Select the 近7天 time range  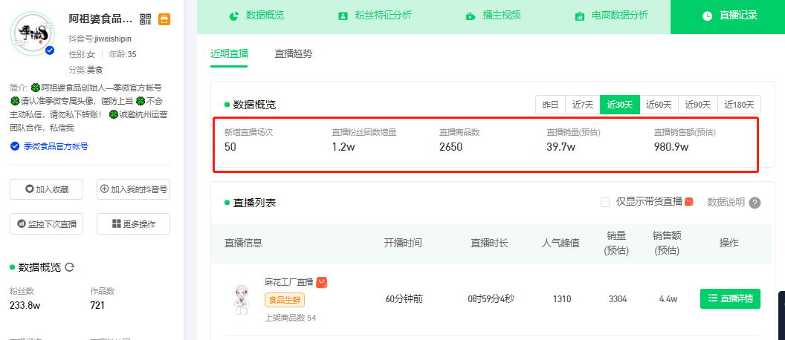click(x=583, y=105)
